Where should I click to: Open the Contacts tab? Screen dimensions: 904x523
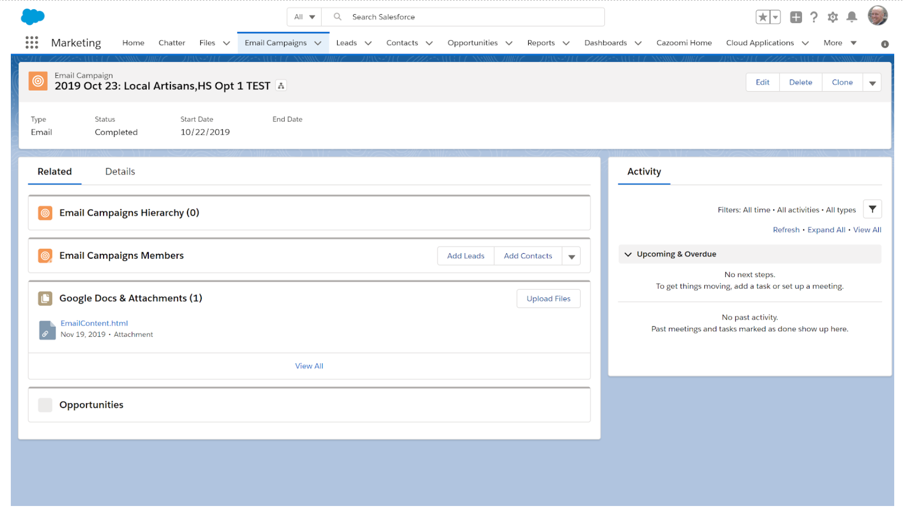click(x=402, y=43)
